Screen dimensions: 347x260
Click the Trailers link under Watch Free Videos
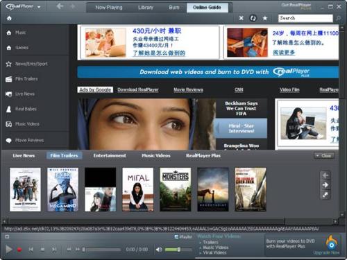(210, 242)
